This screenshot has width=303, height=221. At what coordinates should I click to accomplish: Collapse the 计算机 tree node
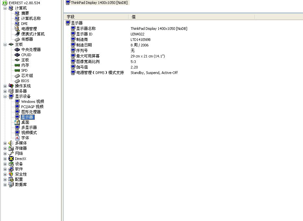coord(5,8)
